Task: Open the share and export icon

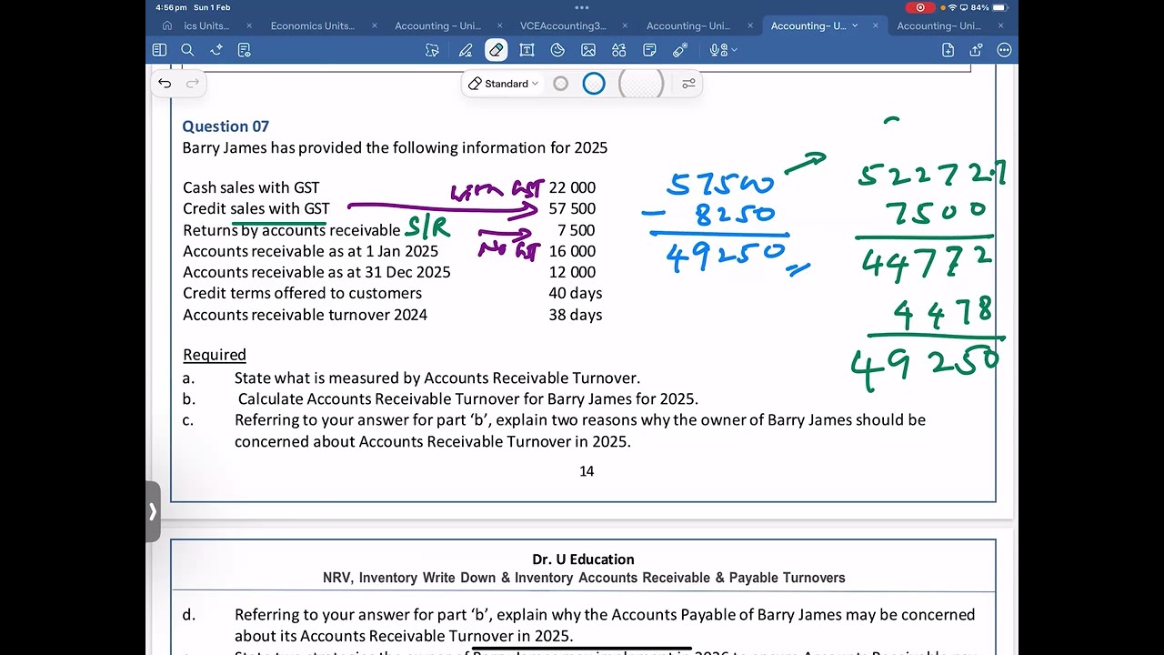Action: tap(976, 50)
